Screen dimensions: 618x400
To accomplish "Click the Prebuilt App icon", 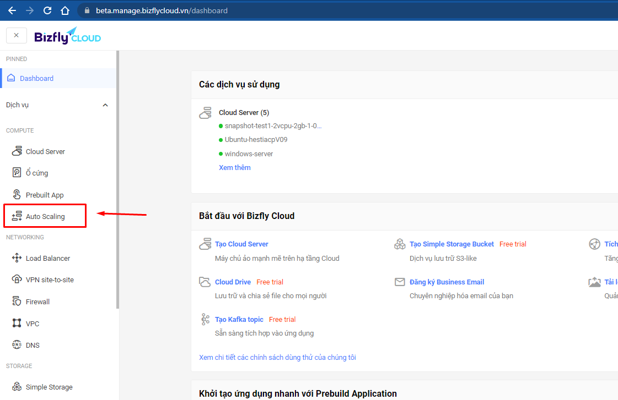I will [17, 194].
